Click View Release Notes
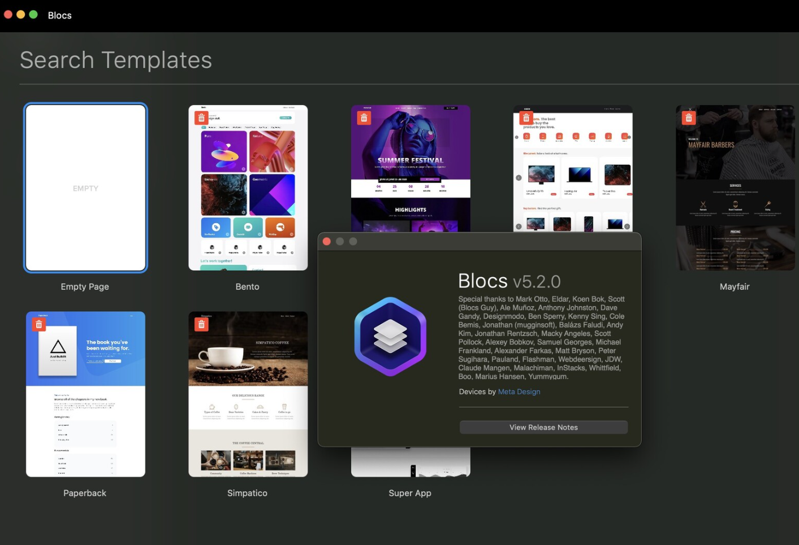The height and width of the screenshot is (545, 799). [x=543, y=427]
